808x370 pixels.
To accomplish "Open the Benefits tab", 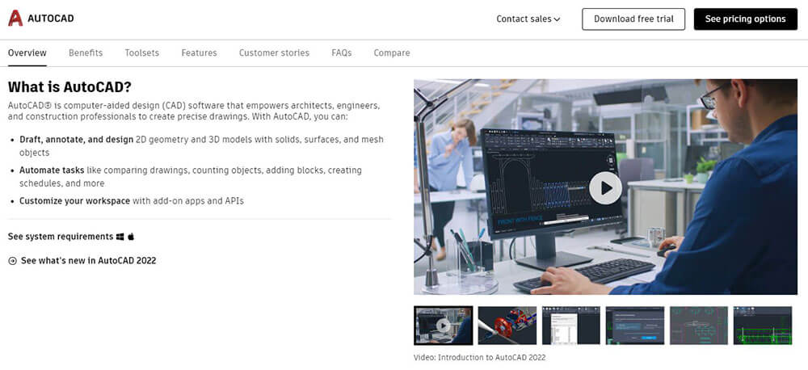I will (86, 53).
